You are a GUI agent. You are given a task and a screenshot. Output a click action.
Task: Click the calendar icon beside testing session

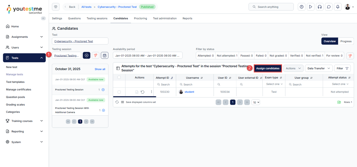pyautogui.click(x=105, y=55)
